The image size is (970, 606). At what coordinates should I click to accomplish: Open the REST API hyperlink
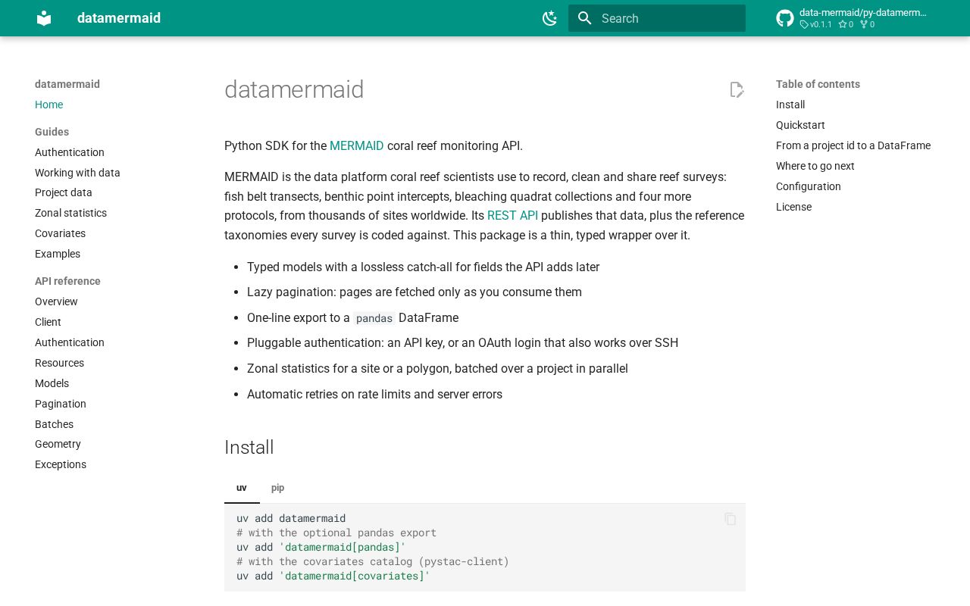point(512,216)
